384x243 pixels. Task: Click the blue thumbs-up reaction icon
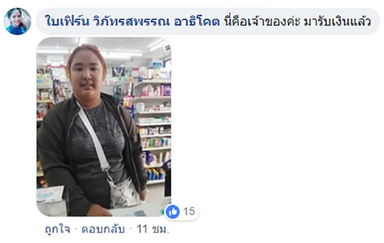(x=172, y=211)
